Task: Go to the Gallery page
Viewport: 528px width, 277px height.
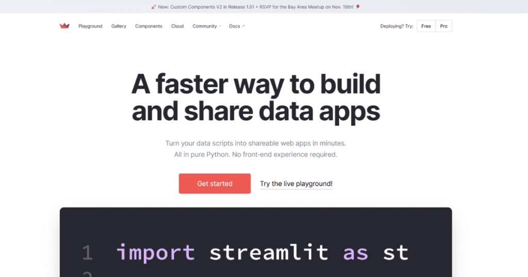Action: (x=119, y=26)
